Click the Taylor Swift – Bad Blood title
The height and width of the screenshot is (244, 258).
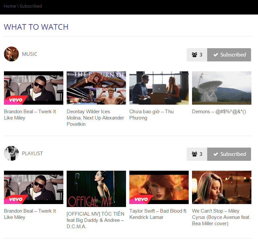coord(158,214)
